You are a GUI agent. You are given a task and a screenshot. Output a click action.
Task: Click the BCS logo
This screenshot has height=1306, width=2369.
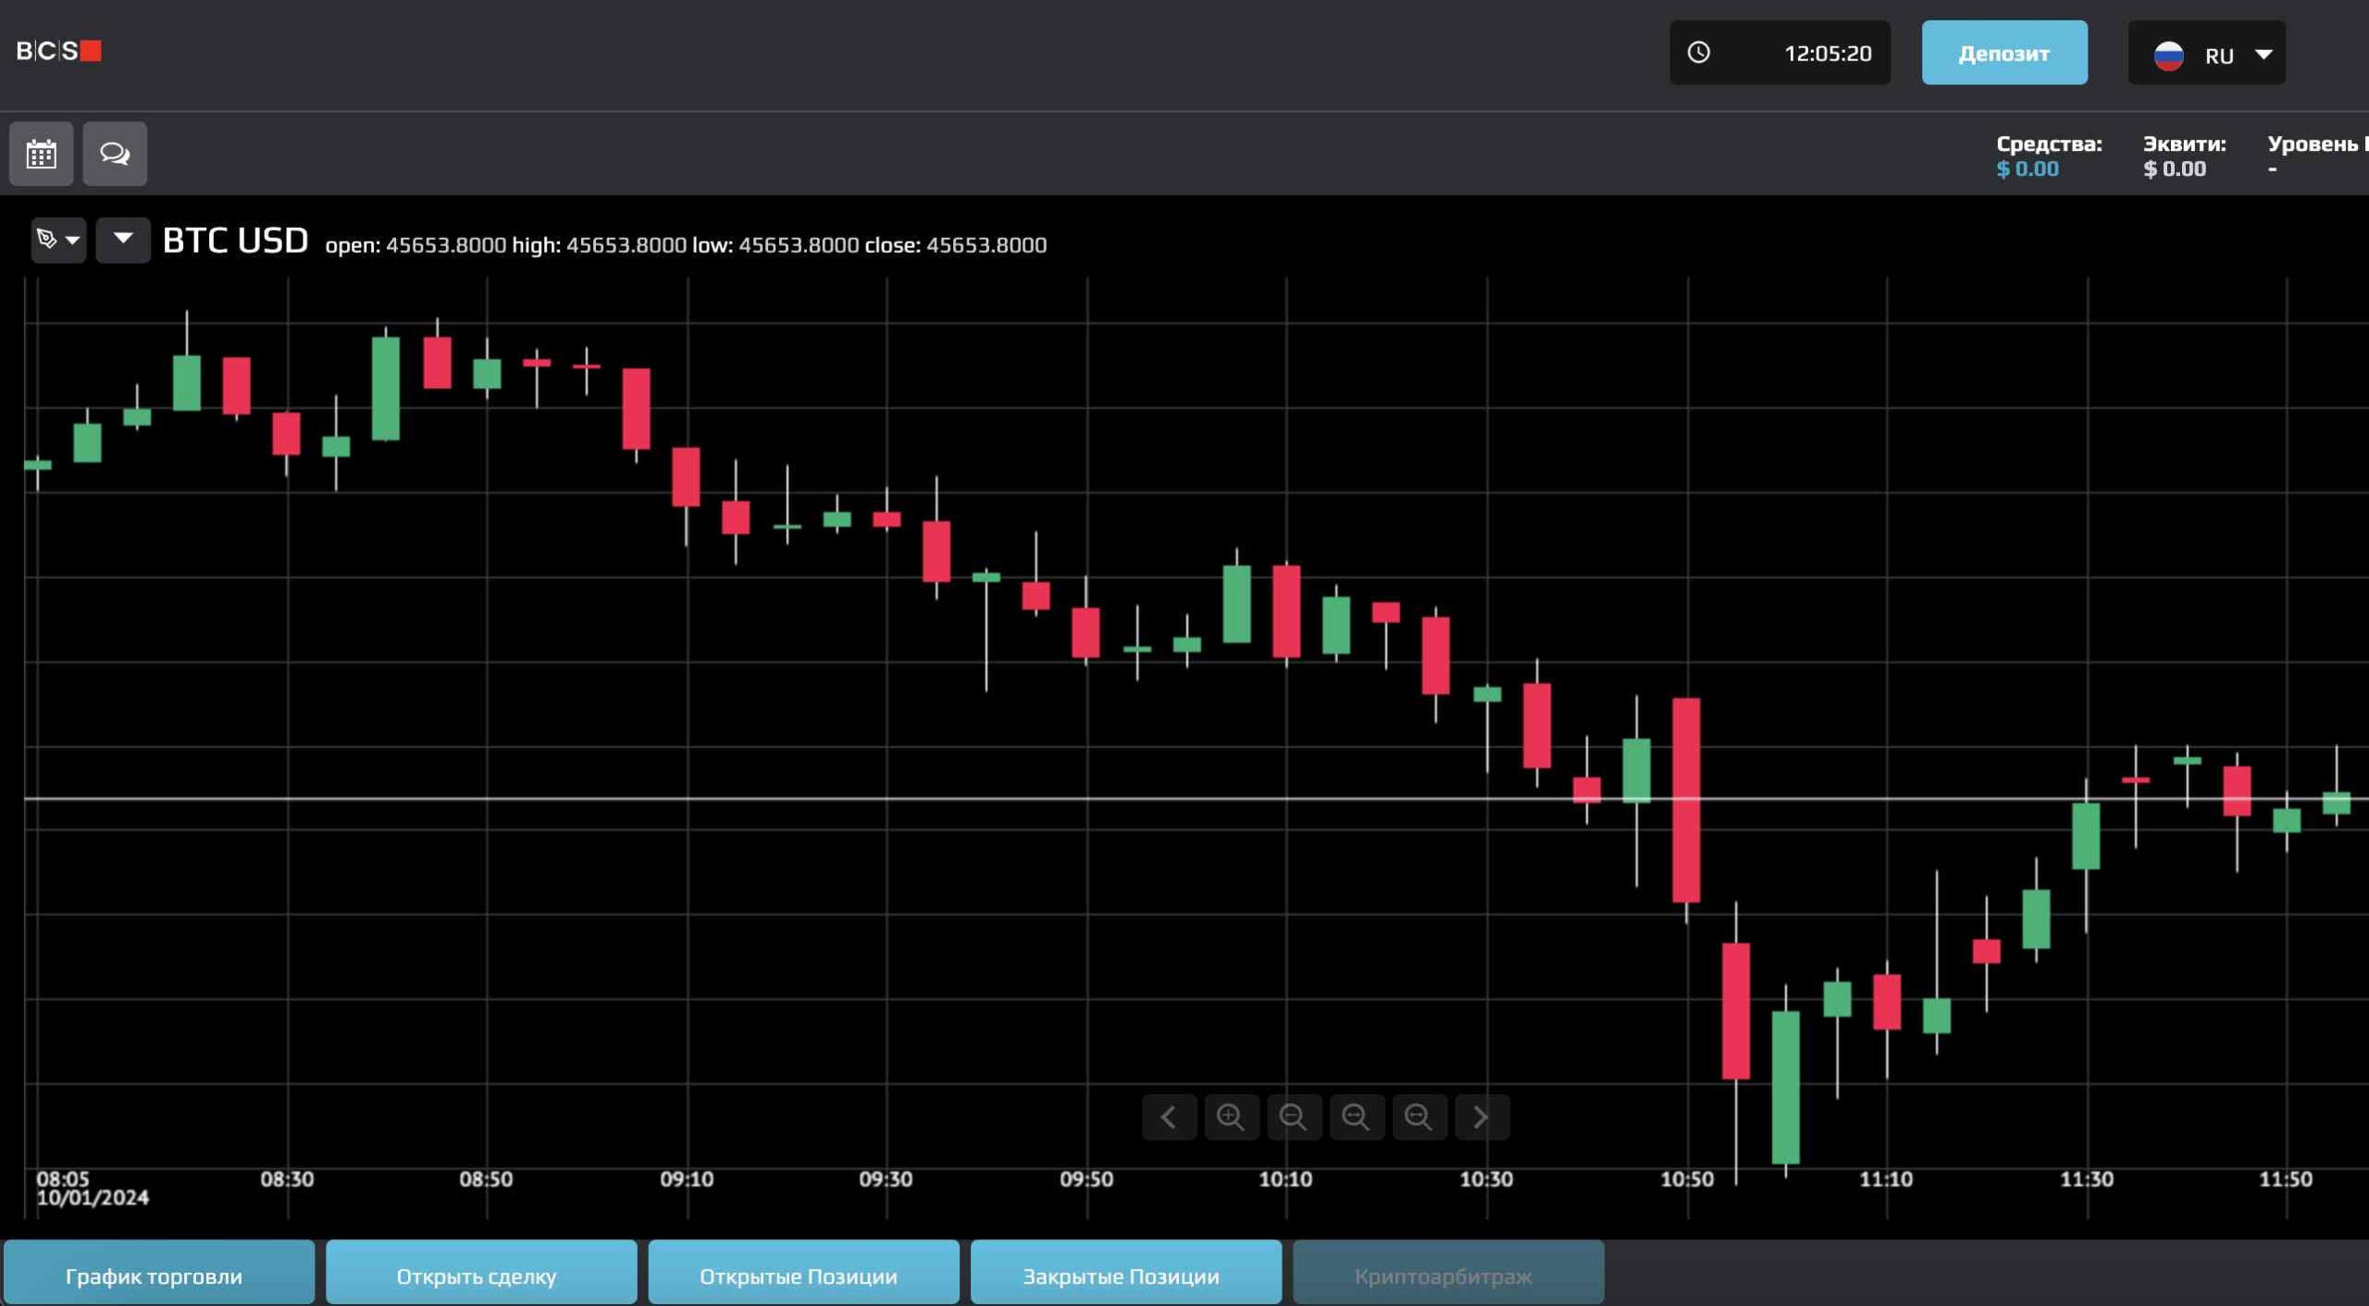(59, 51)
